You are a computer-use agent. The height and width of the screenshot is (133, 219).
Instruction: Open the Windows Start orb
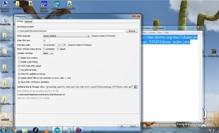tap(3, 130)
